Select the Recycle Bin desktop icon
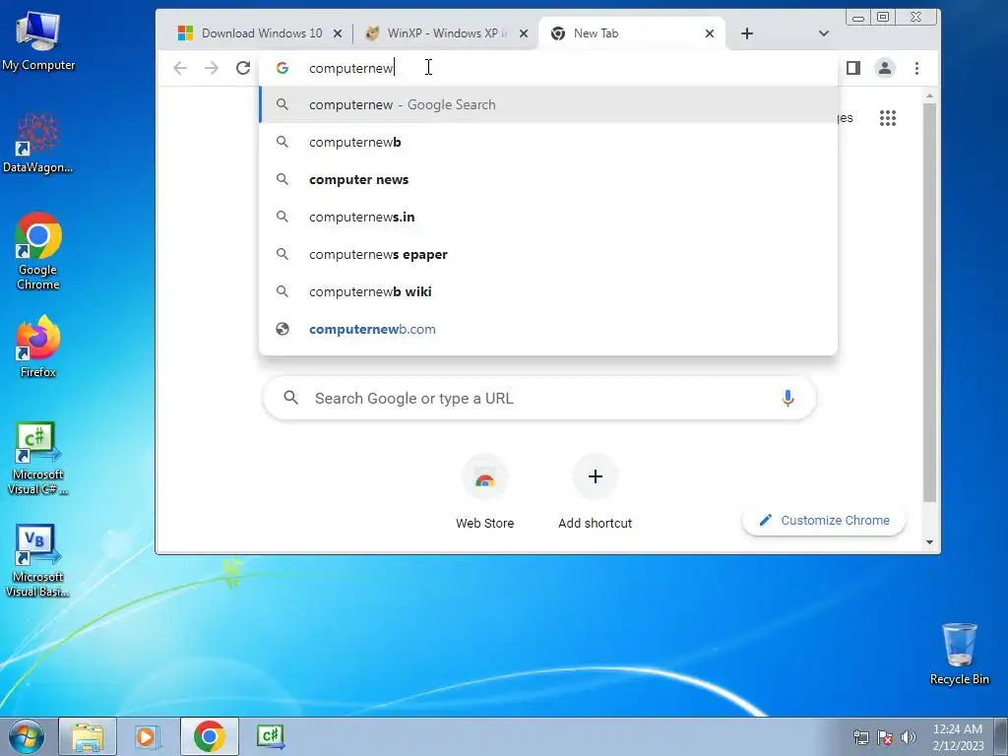 click(x=959, y=655)
